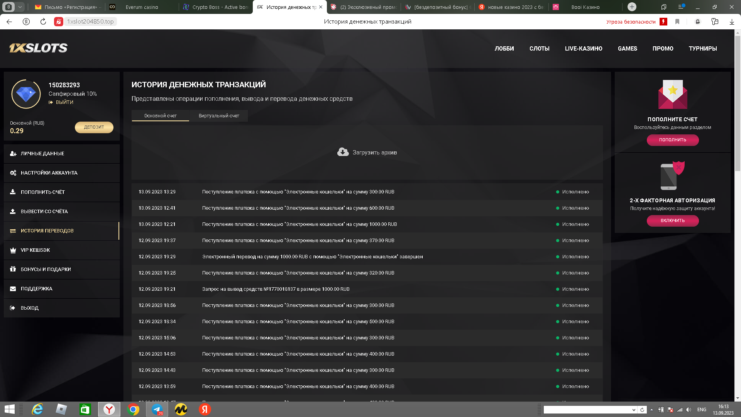Open new browser tab with plus
This screenshot has height=417, width=741.
point(631,7)
